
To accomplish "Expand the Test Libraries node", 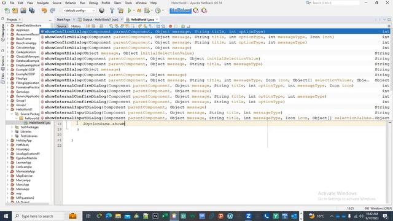I will point(12,136).
